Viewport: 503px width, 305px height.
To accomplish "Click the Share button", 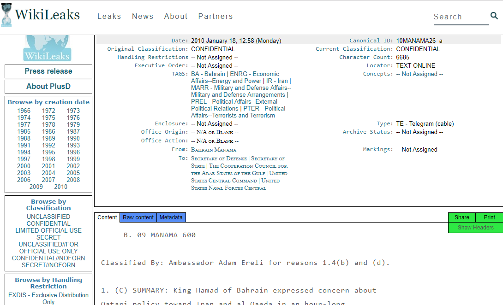I will click(461, 217).
